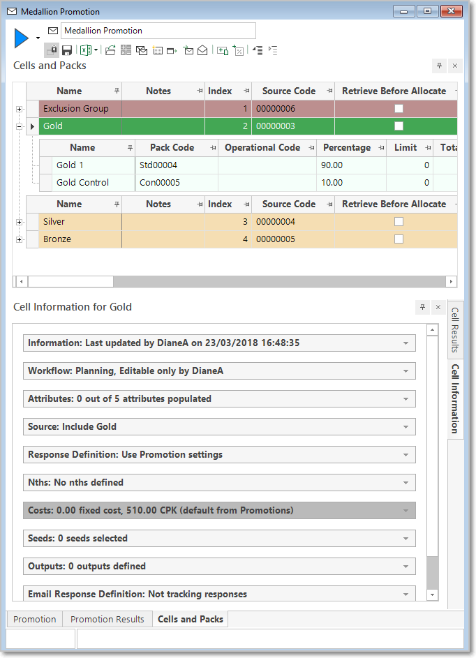The width and height of the screenshot is (476, 658).
Task: Toggle Retrieve Before Allocate for Bronze
Action: pyautogui.click(x=399, y=239)
